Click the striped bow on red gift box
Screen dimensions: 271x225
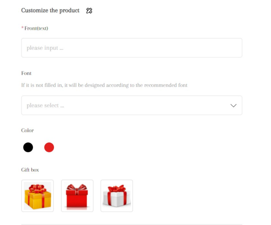point(77,187)
